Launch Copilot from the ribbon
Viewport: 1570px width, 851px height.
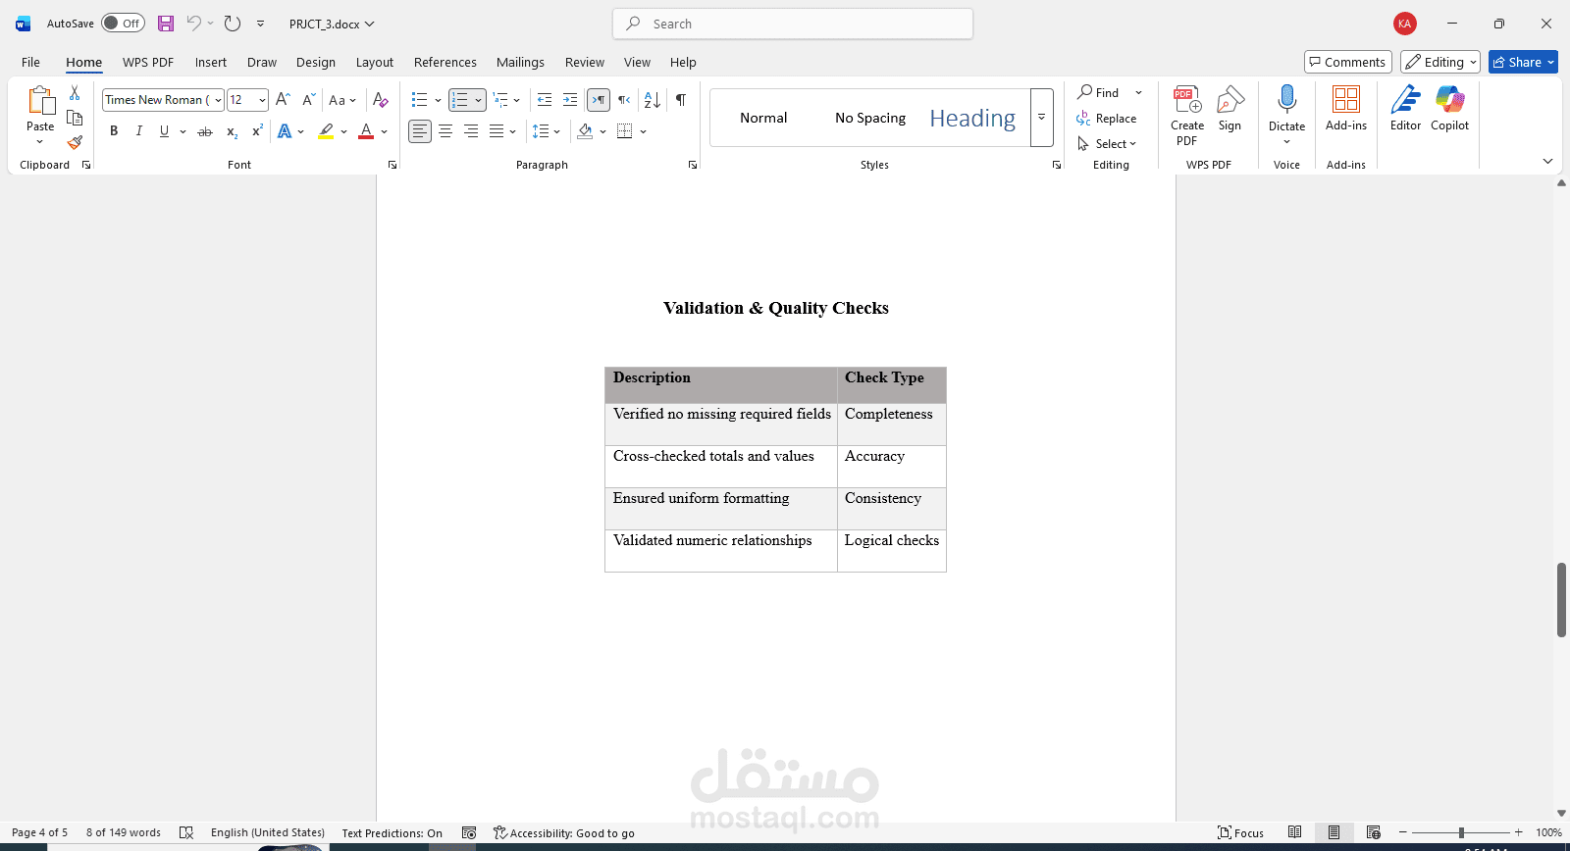click(x=1450, y=100)
